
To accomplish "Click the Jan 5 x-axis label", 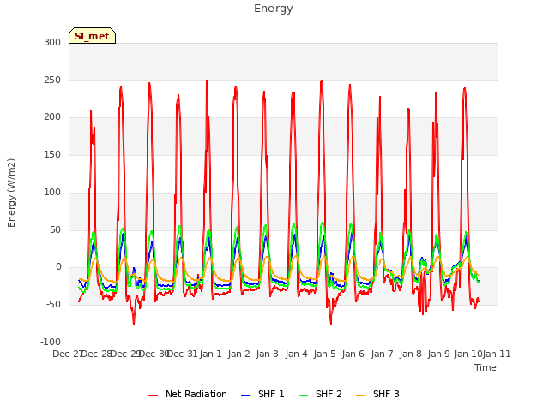I will tap(325, 354).
